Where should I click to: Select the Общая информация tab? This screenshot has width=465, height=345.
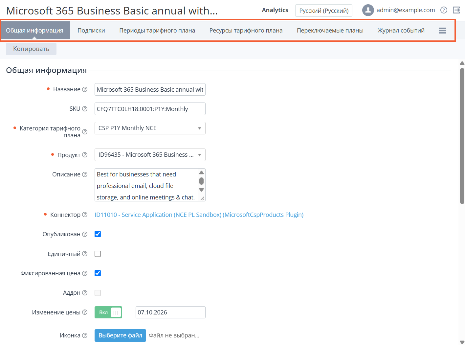(x=35, y=31)
